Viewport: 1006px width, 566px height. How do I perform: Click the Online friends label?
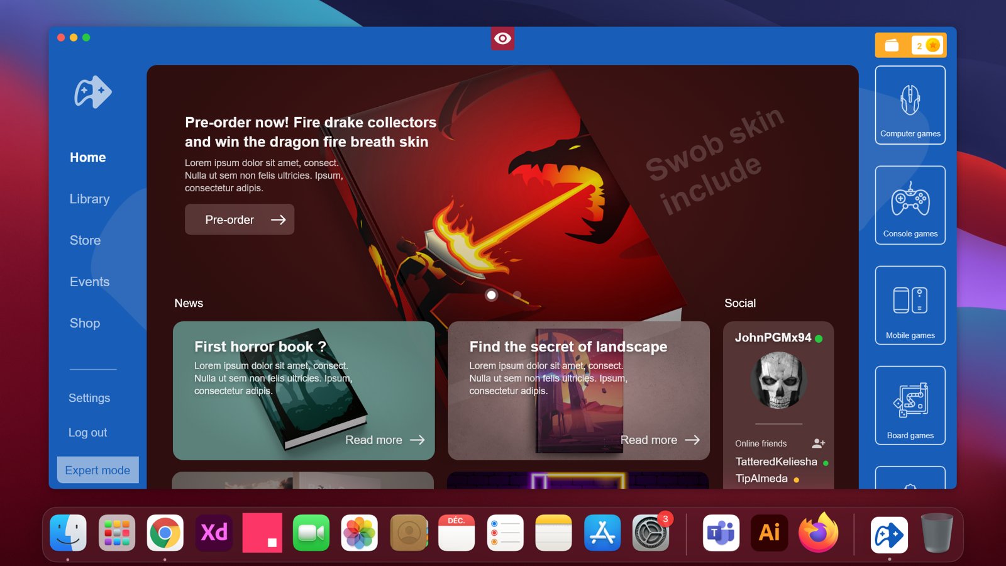tap(761, 443)
